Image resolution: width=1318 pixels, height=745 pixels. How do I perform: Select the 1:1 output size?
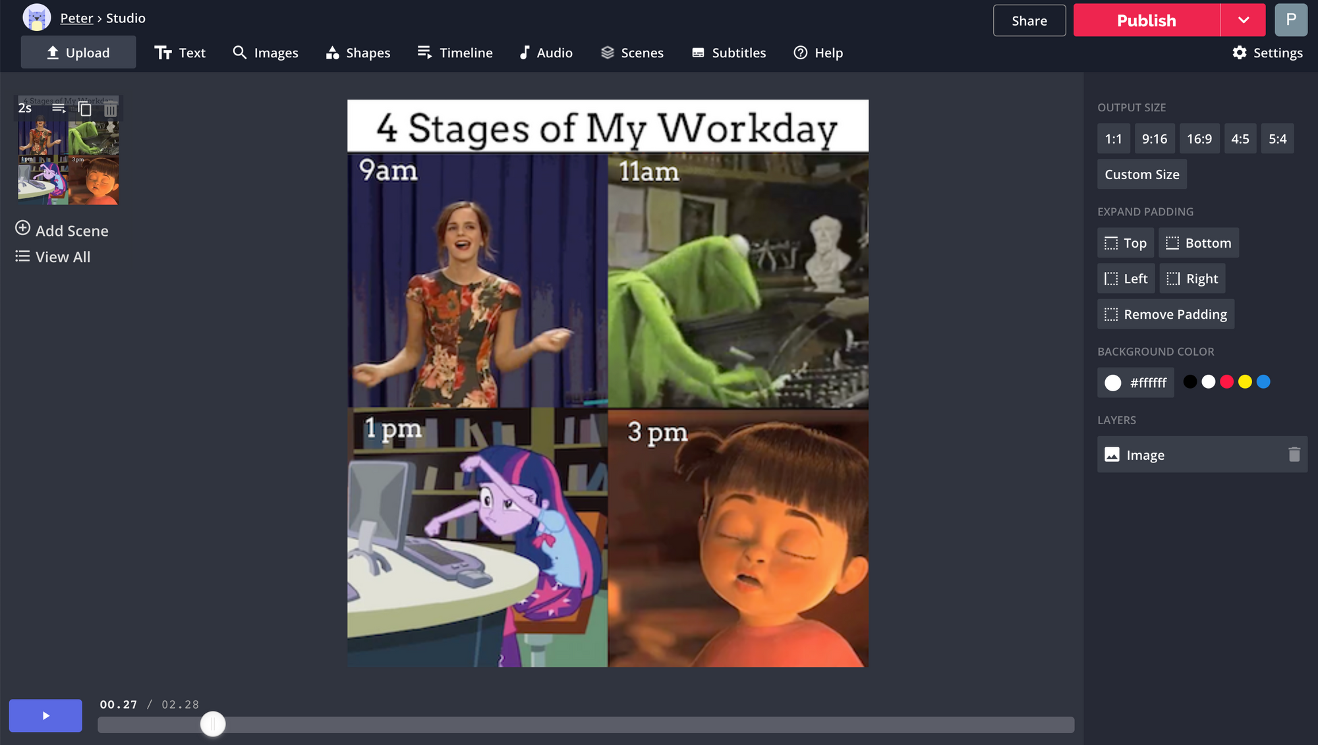1113,139
